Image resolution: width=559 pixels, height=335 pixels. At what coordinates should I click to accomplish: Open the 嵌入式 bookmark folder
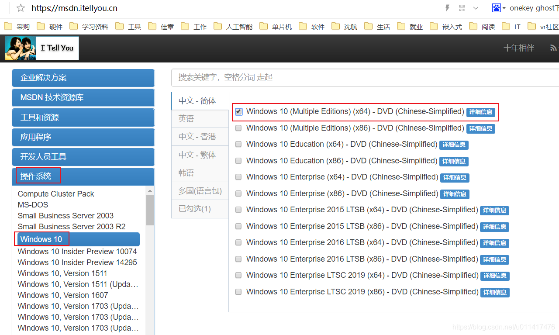pyautogui.click(x=446, y=27)
